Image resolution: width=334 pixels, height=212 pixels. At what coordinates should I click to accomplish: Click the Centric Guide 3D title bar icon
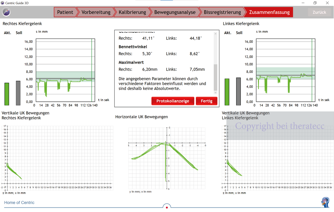click(x=3, y=3)
